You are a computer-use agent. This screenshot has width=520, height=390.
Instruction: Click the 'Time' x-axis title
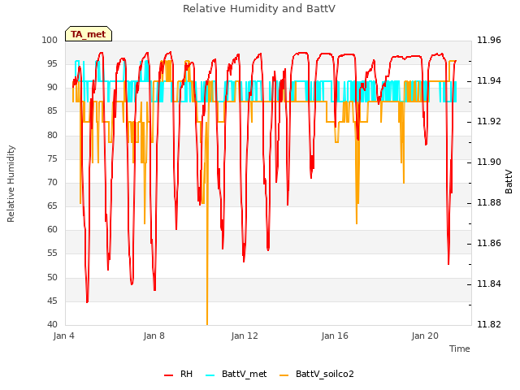click(x=460, y=349)
